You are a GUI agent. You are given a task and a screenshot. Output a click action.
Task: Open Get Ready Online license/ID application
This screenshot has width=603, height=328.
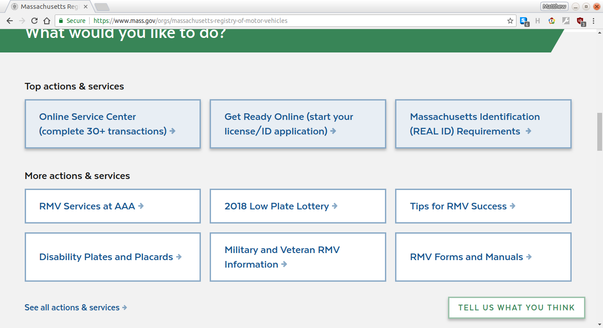point(298,124)
